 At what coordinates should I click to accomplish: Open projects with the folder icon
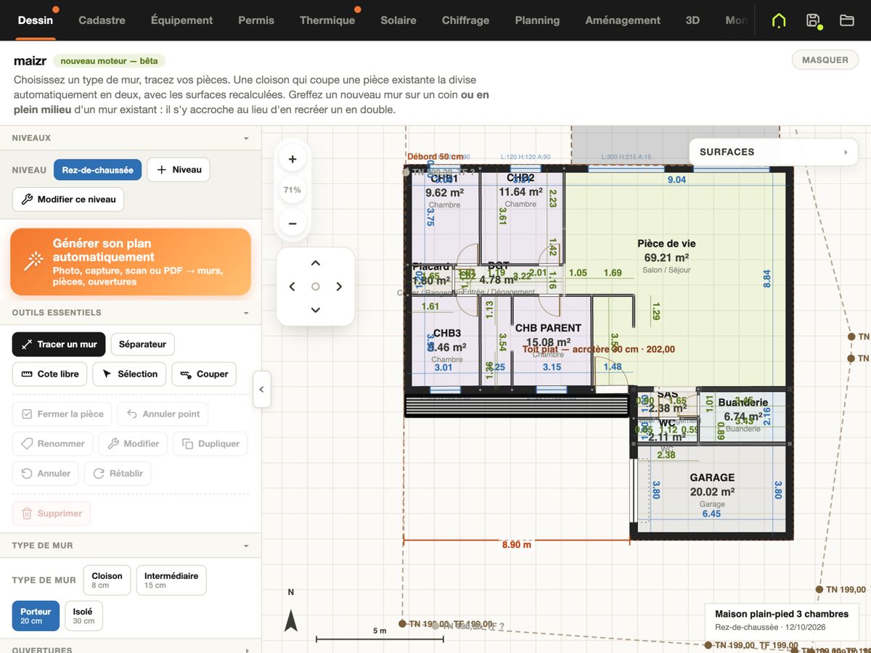[x=846, y=20]
